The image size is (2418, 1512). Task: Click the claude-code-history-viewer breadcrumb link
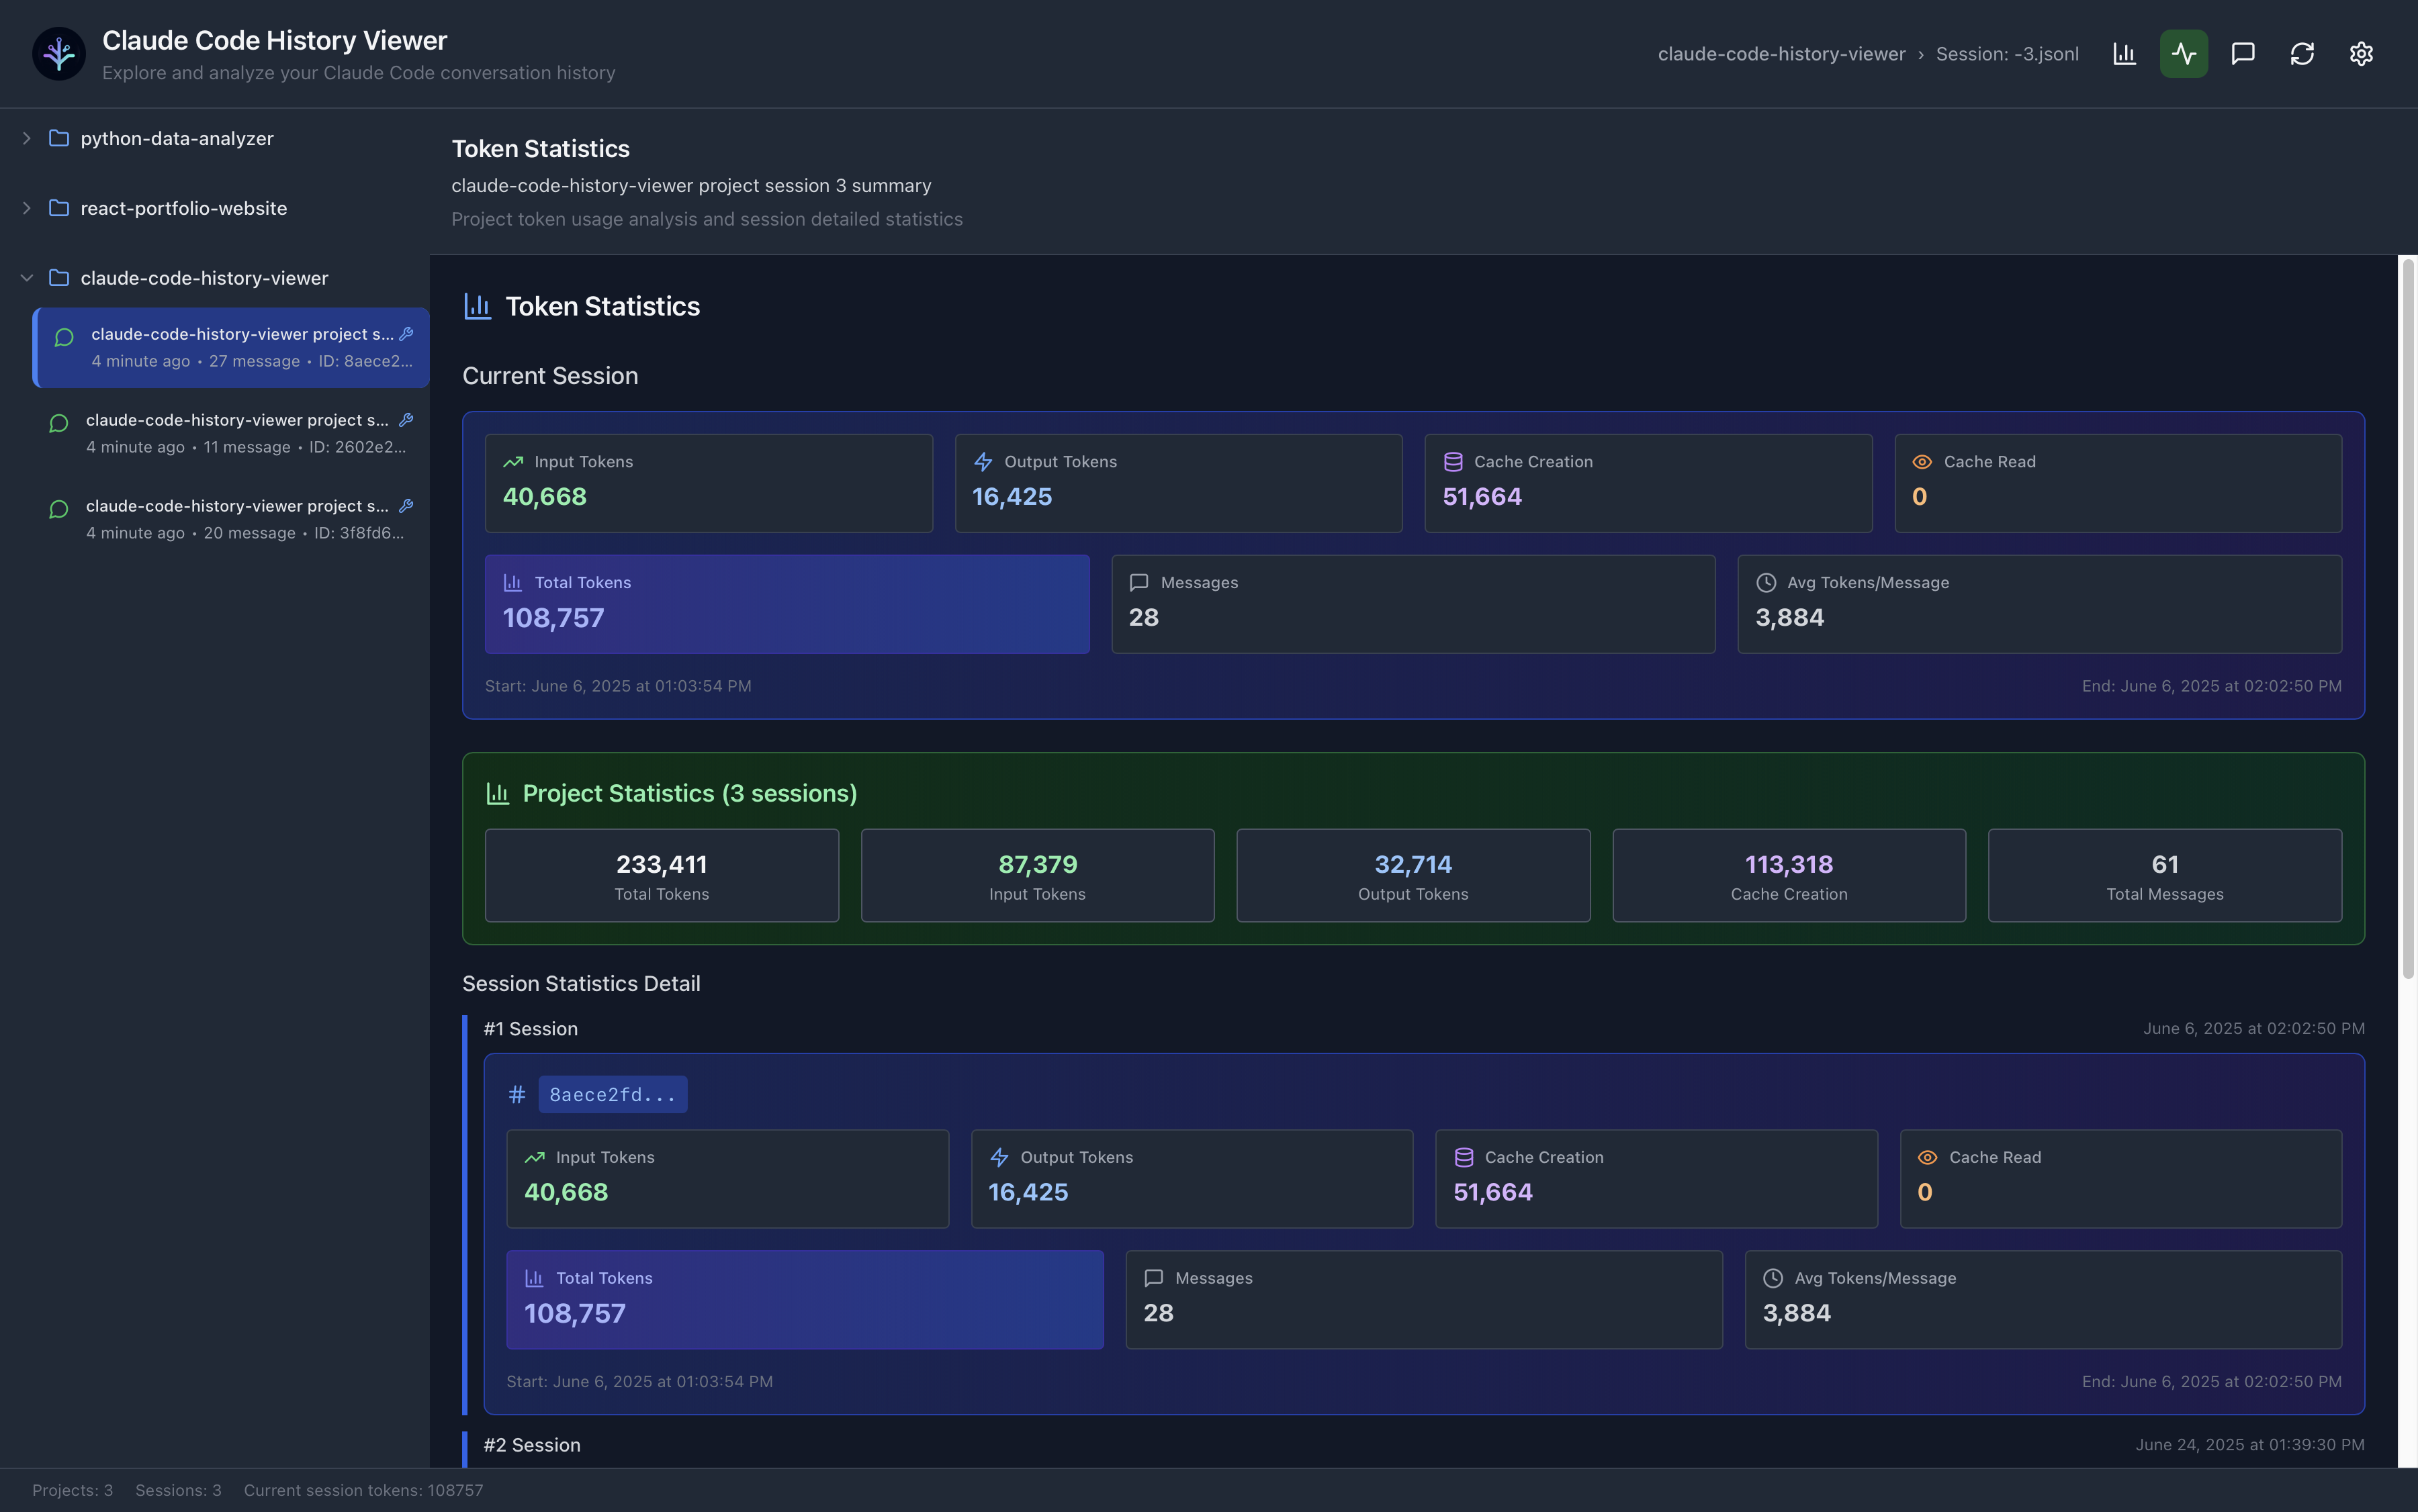1781,54
